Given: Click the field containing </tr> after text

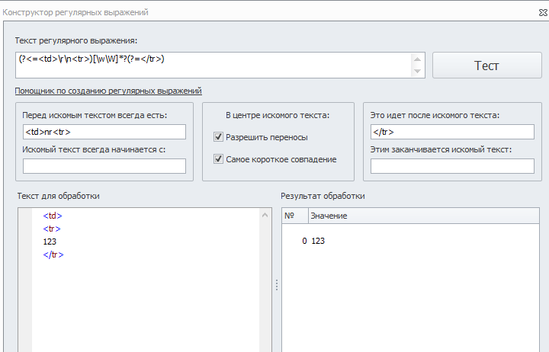Looking at the screenshot, I should tap(452, 132).
